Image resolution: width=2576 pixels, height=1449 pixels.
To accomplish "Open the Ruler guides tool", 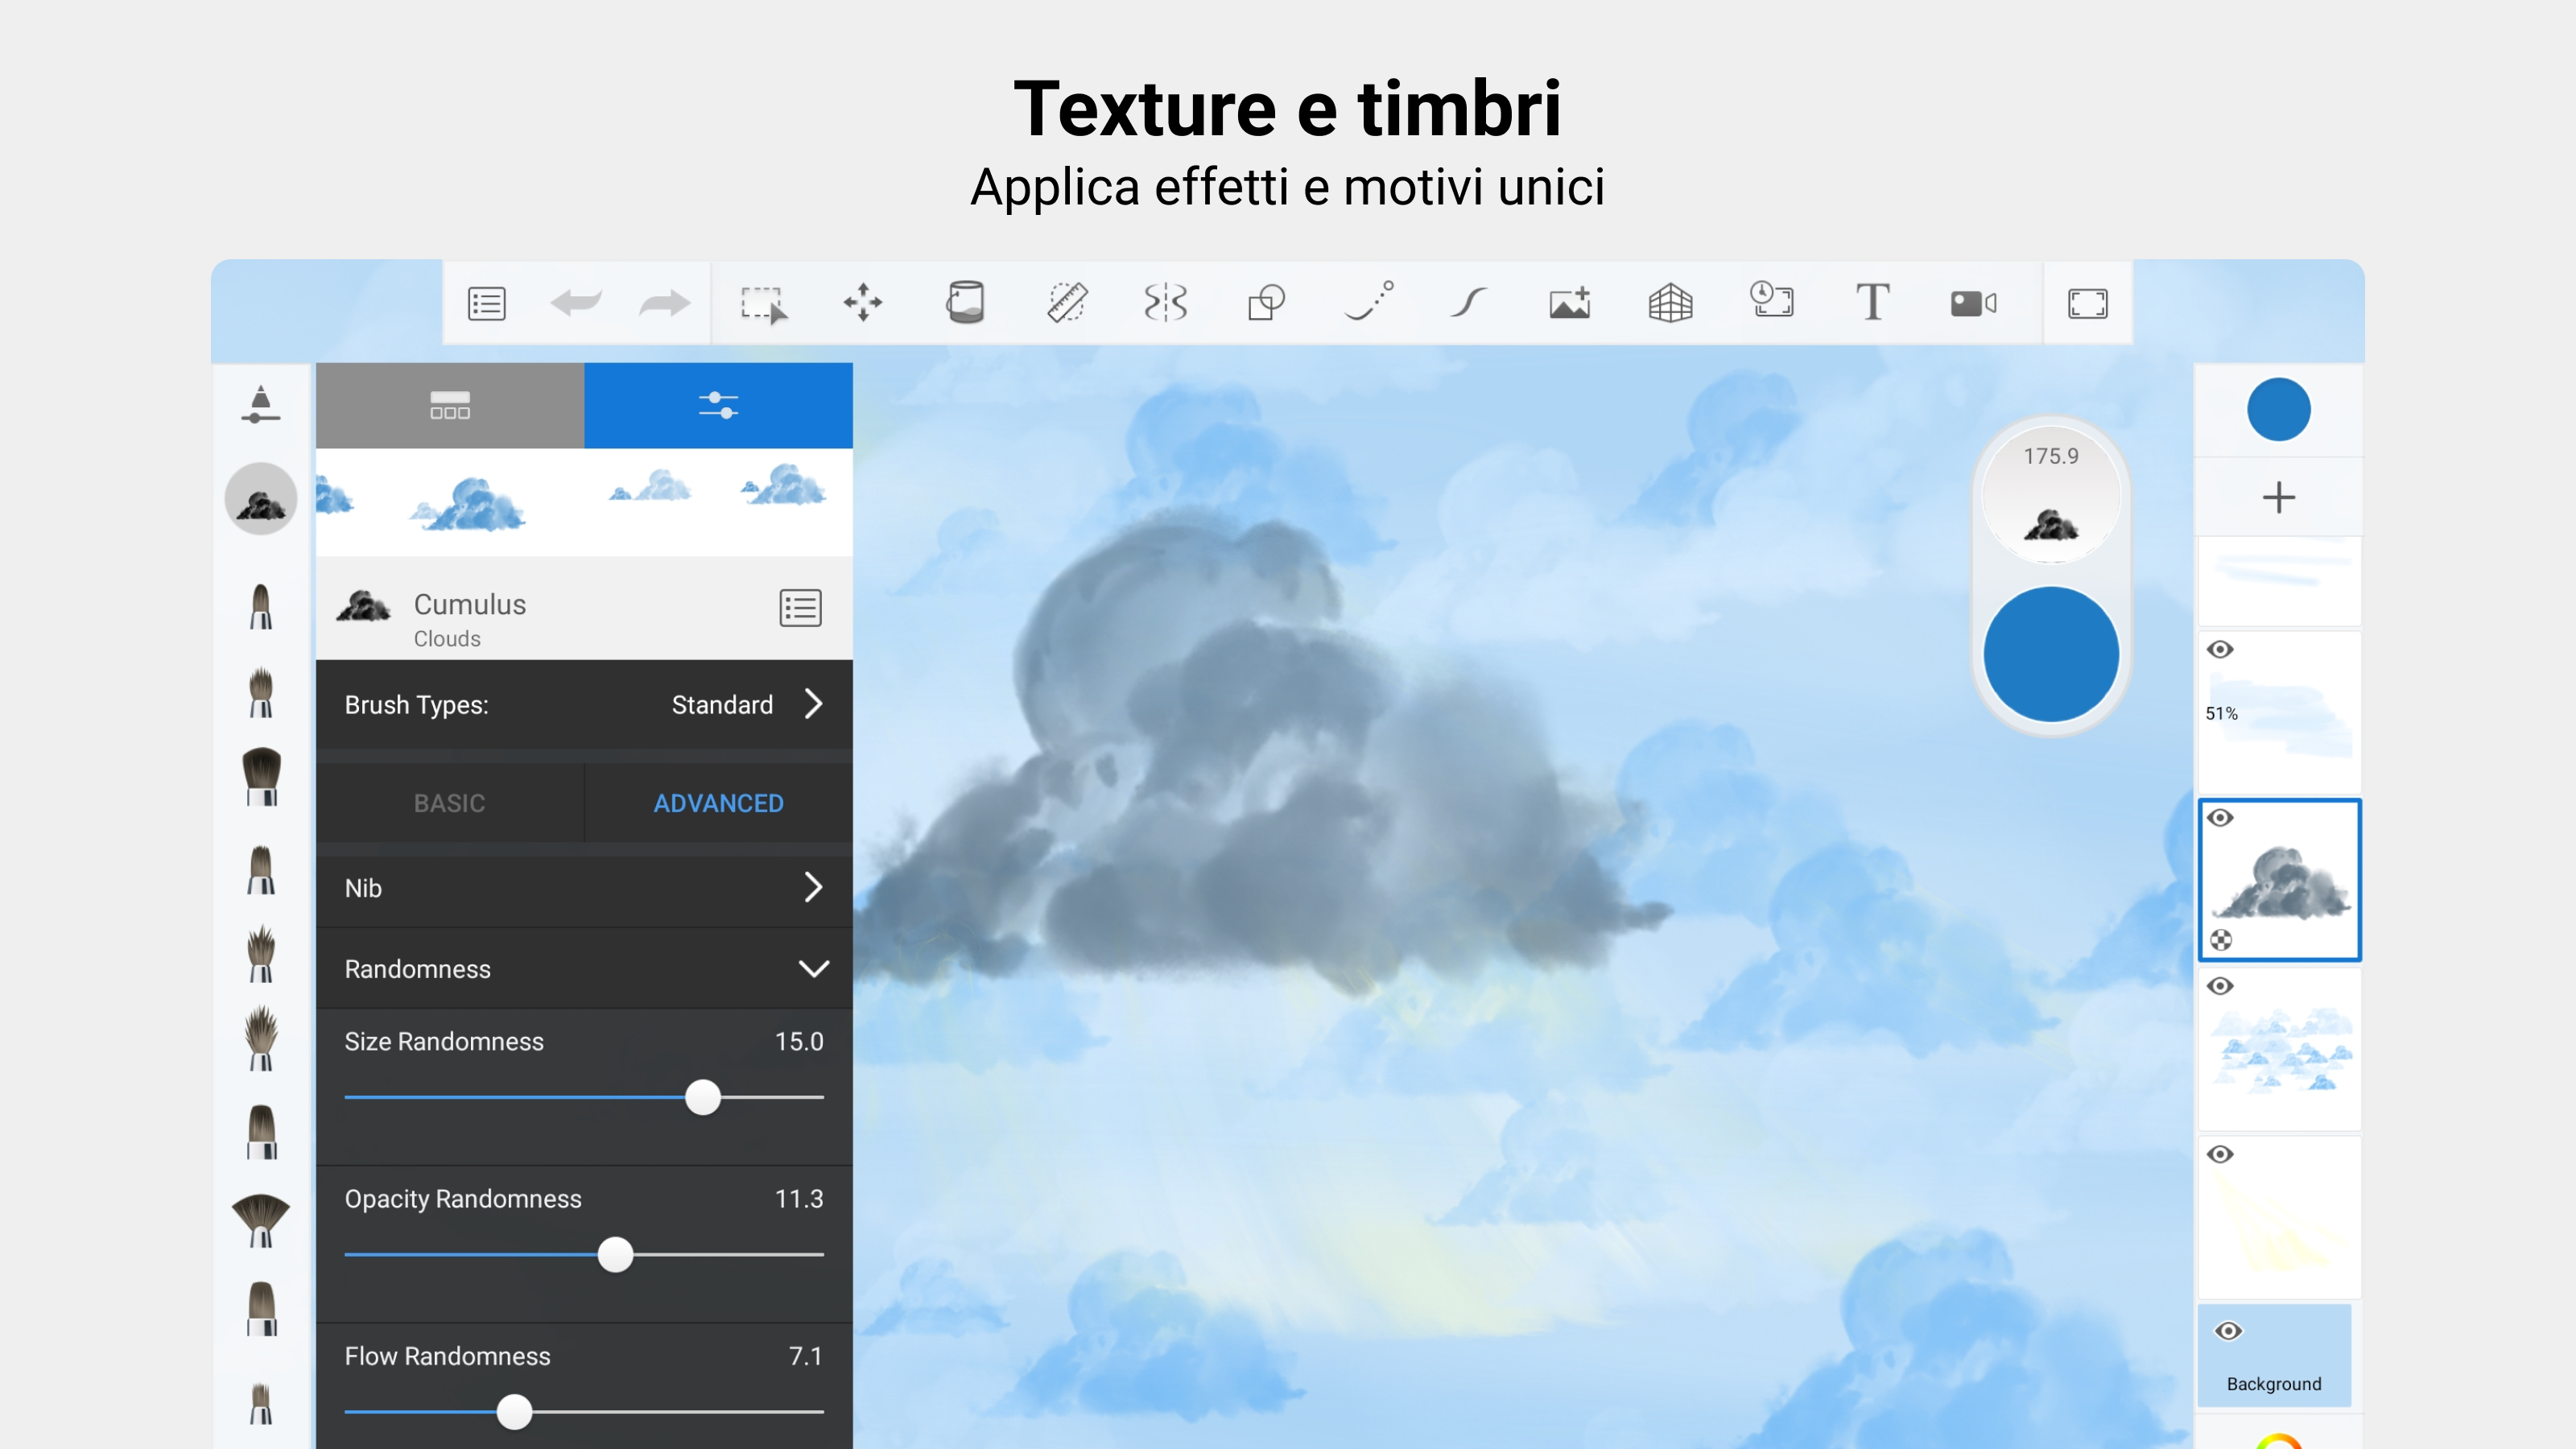I will pos(1067,302).
